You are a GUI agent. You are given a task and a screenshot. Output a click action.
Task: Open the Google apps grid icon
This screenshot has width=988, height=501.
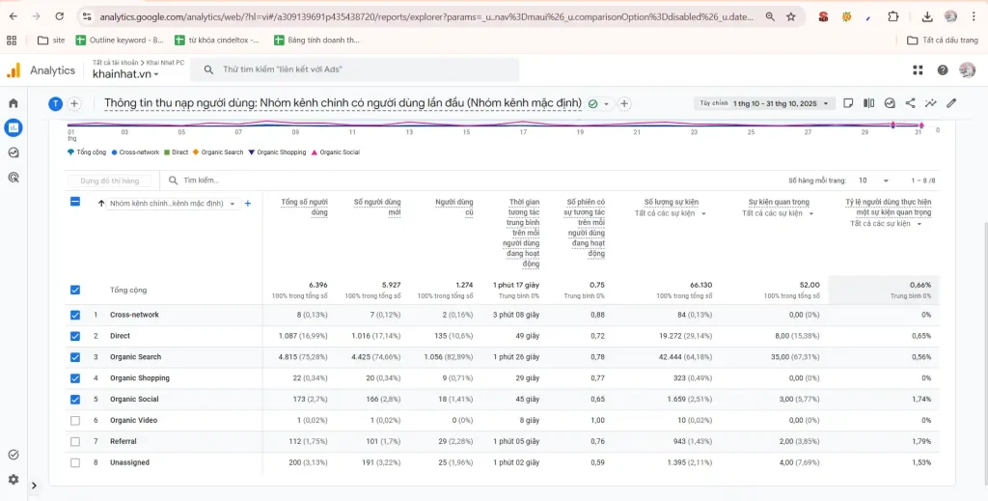pyautogui.click(x=918, y=70)
